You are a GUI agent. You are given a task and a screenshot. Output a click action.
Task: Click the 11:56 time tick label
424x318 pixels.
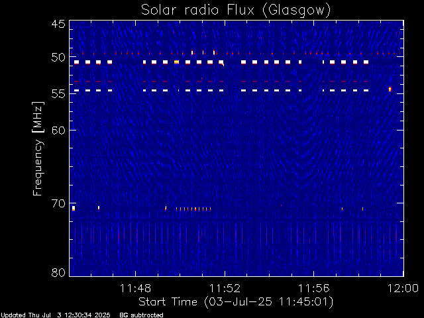click(x=314, y=288)
